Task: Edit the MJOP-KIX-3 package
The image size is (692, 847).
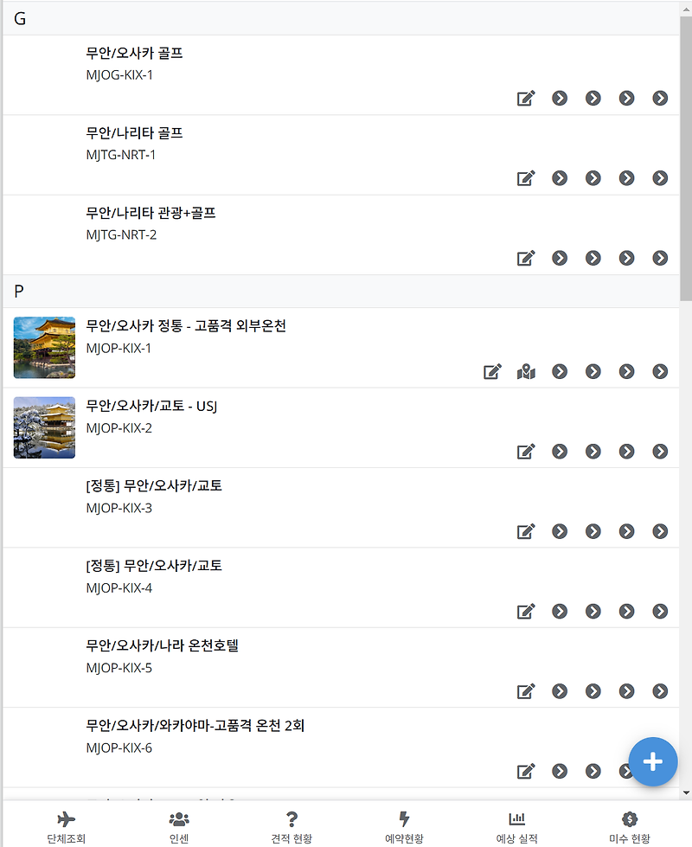Action: (526, 531)
